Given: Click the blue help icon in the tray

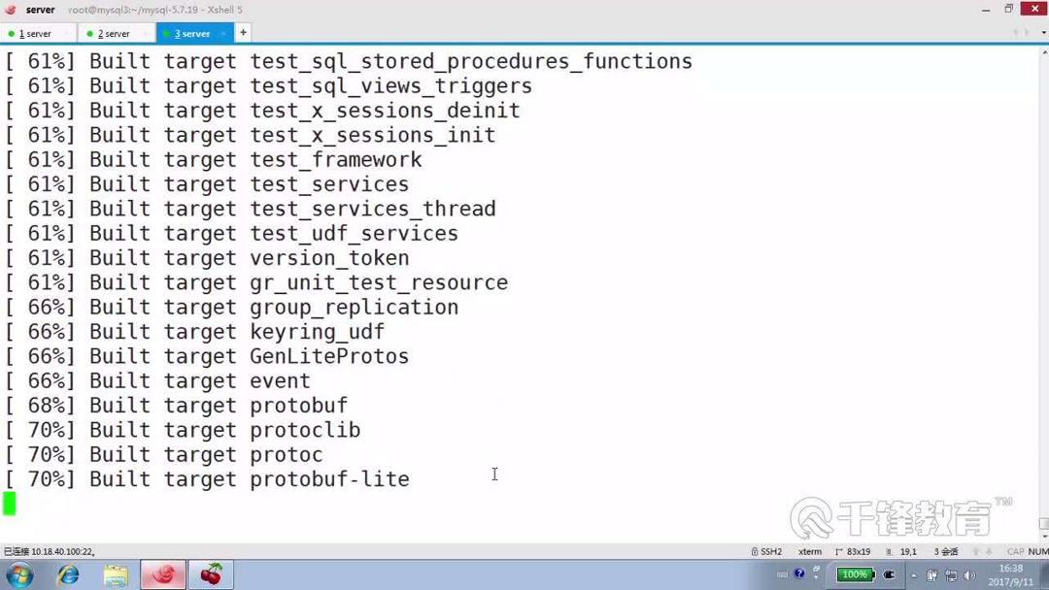Looking at the screenshot, I should point(799,574).
